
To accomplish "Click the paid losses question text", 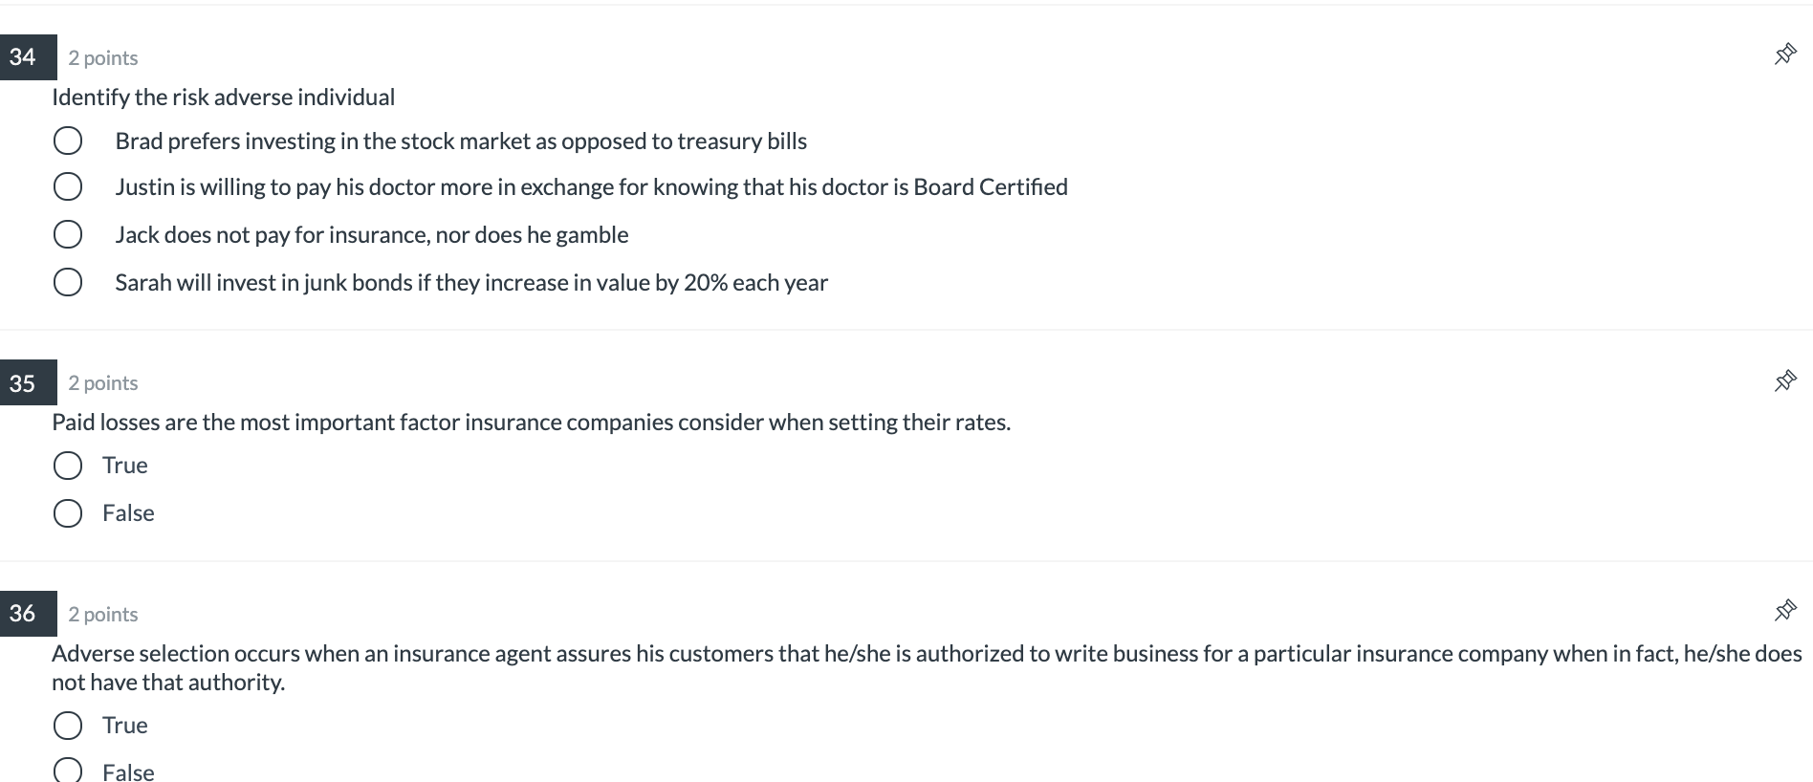I will coord(530,422).
